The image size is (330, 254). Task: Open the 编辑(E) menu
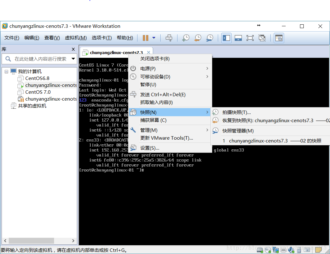point(32,38)
